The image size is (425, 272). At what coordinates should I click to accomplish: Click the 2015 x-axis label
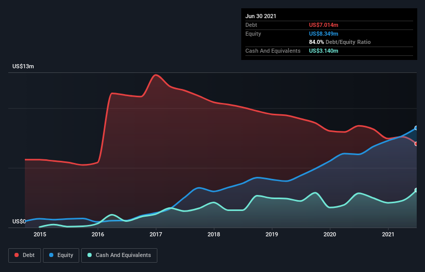40,234
